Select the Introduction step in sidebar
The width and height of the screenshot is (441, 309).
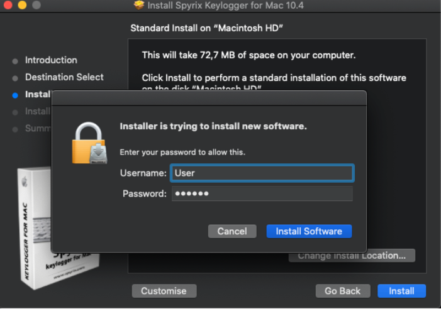click(x=51, y=60)
